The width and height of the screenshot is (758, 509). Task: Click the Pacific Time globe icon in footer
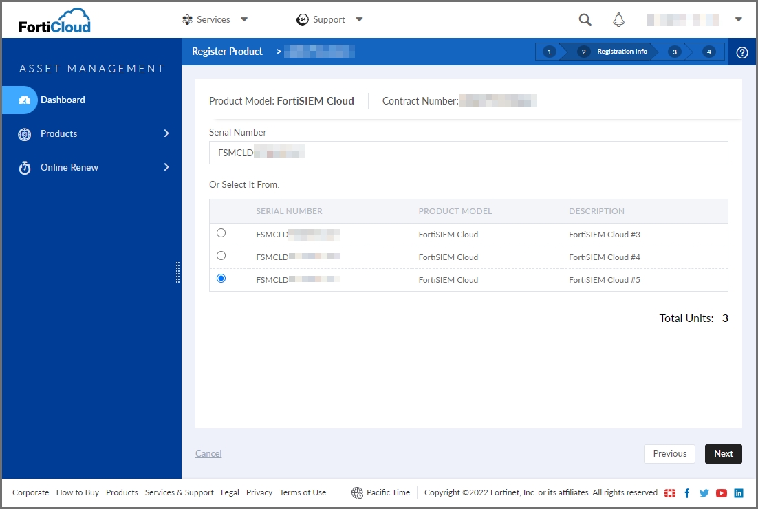[356, 492]
